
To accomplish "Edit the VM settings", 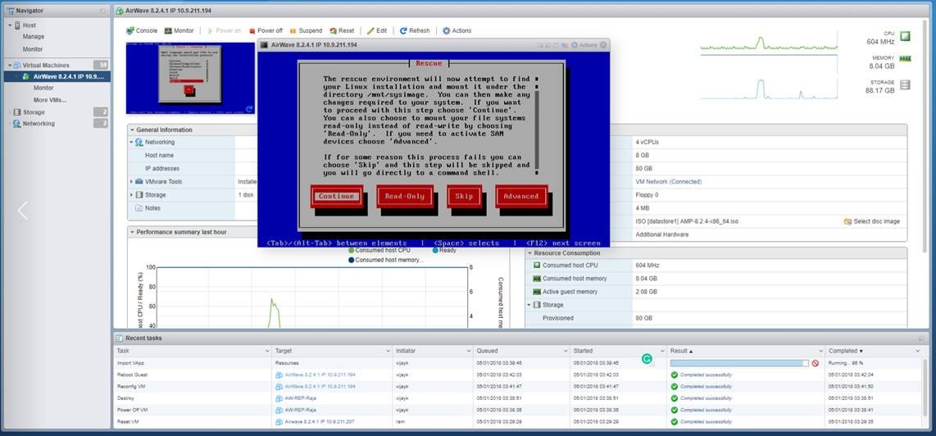I will click(x=377, y=30).
